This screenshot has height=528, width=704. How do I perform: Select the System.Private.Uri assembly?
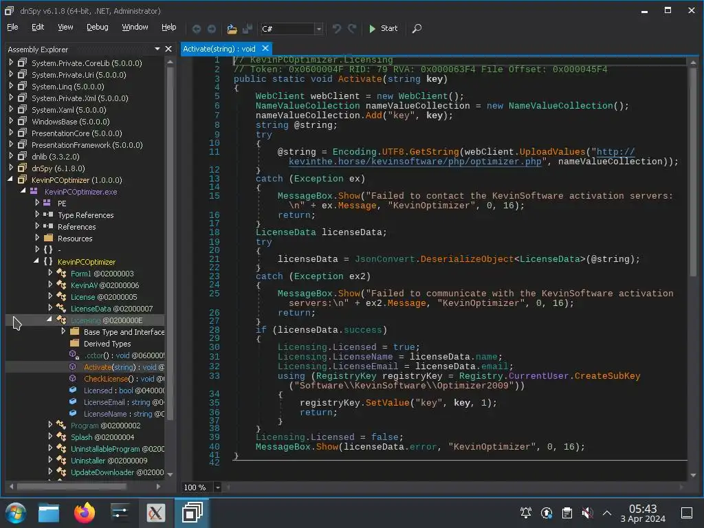coord(78,75)
